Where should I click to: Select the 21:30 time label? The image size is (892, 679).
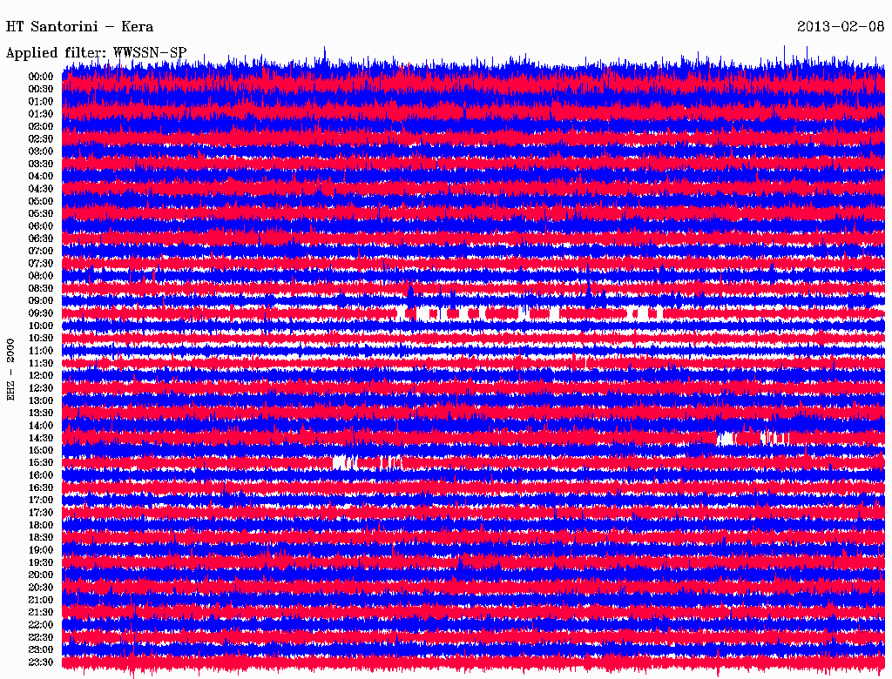[x=41, y=613]
